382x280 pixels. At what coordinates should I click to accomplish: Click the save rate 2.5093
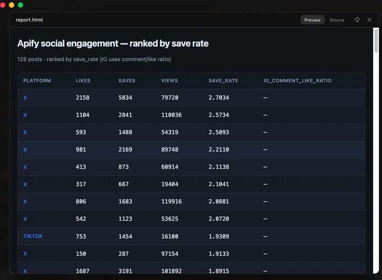pos(219,132)
